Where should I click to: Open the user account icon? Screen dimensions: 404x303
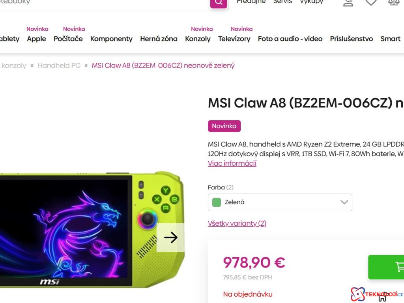tap(348, 3)
